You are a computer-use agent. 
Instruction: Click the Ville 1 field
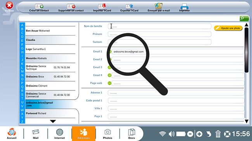176,109
